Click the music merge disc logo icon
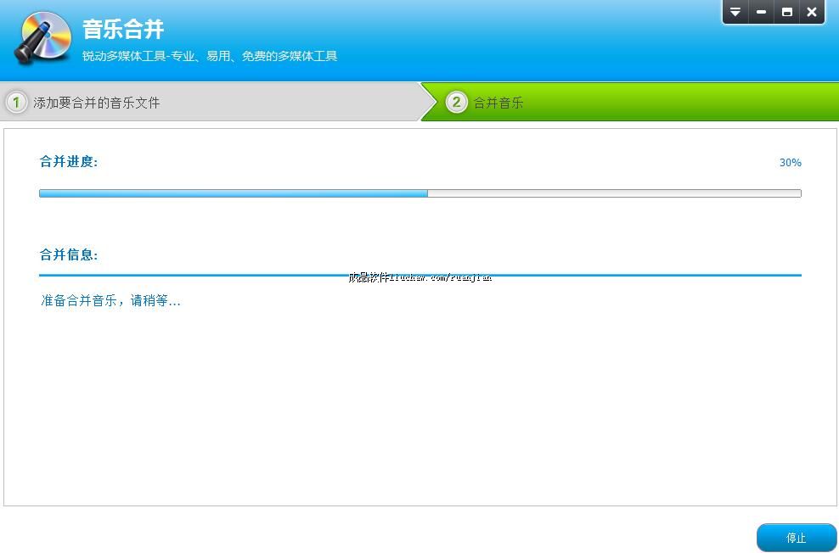 42,38
